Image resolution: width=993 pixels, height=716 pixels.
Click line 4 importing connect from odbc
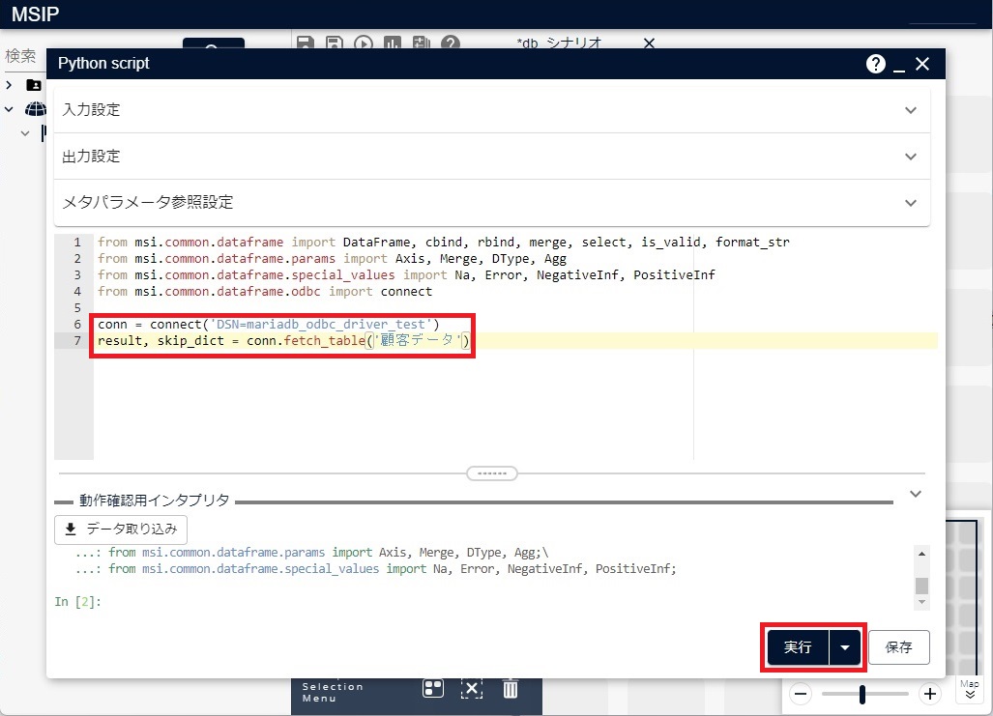265,291
